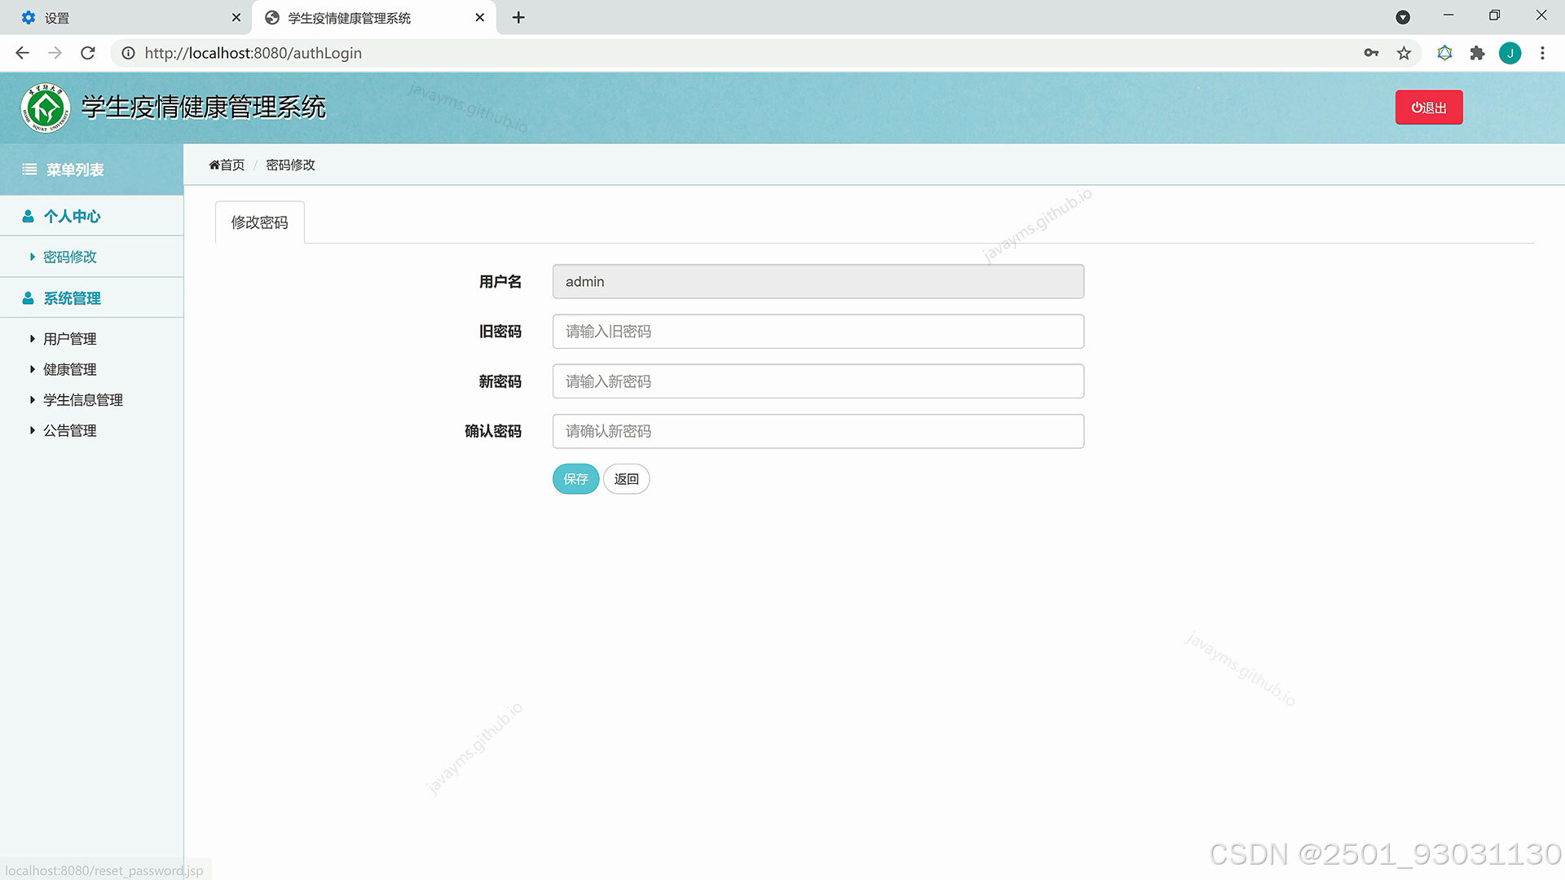Switch to the 设置 browser tab

126,17
